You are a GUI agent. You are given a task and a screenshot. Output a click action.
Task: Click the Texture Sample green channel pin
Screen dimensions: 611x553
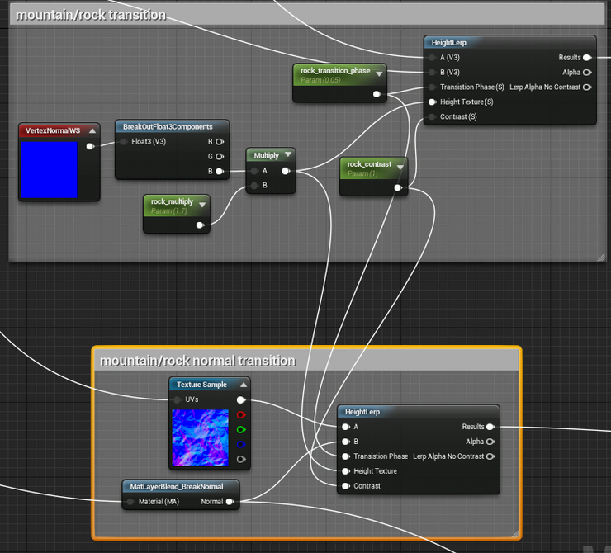tap(241, 429)
